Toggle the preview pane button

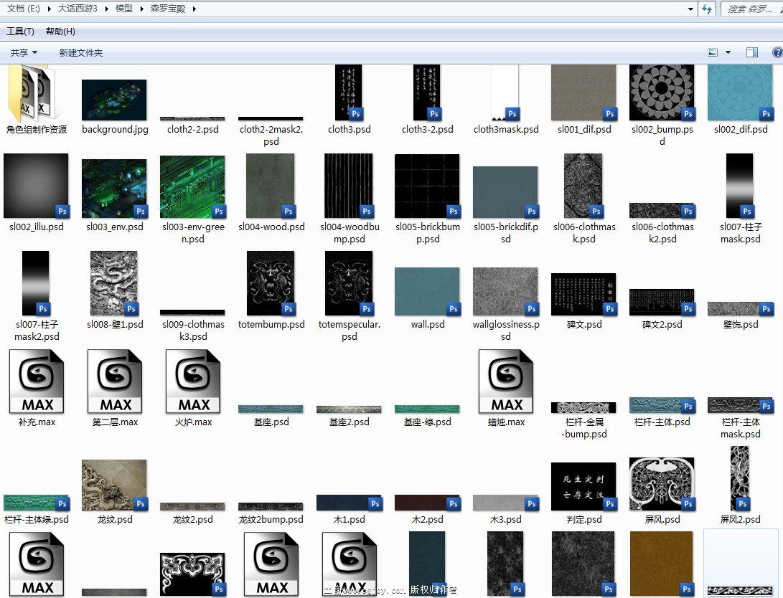pyautogui.click(x=751, y=52)
